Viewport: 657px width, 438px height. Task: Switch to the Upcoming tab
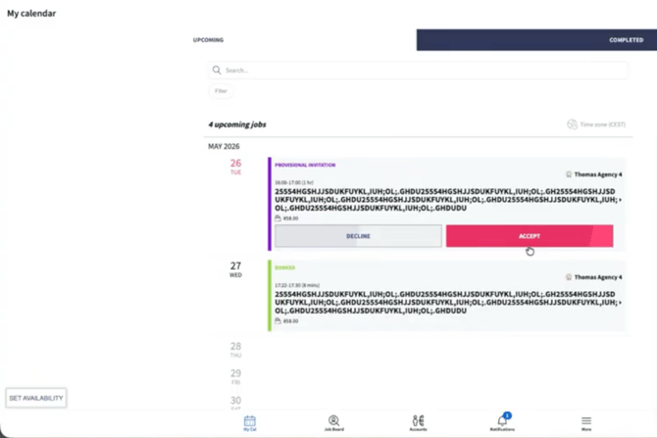point(208,40)
